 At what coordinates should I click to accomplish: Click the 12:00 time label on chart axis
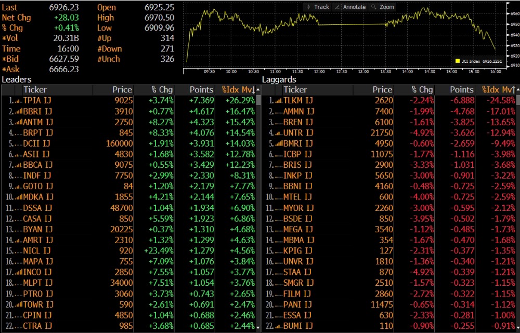pos(319,72)
